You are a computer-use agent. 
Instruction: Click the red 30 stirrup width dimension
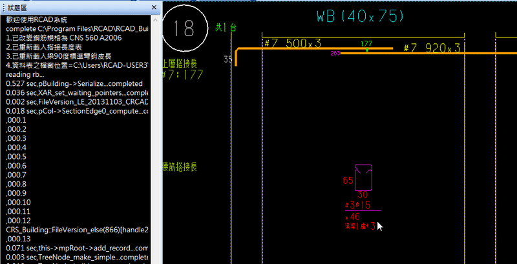coord(363,195)
